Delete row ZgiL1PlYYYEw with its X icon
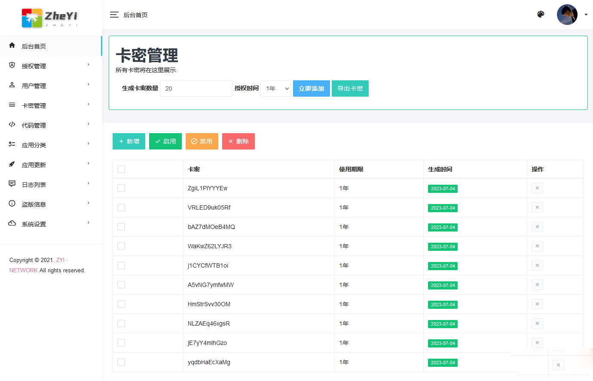Screen dimensions: 593x381 pos(537,188)
